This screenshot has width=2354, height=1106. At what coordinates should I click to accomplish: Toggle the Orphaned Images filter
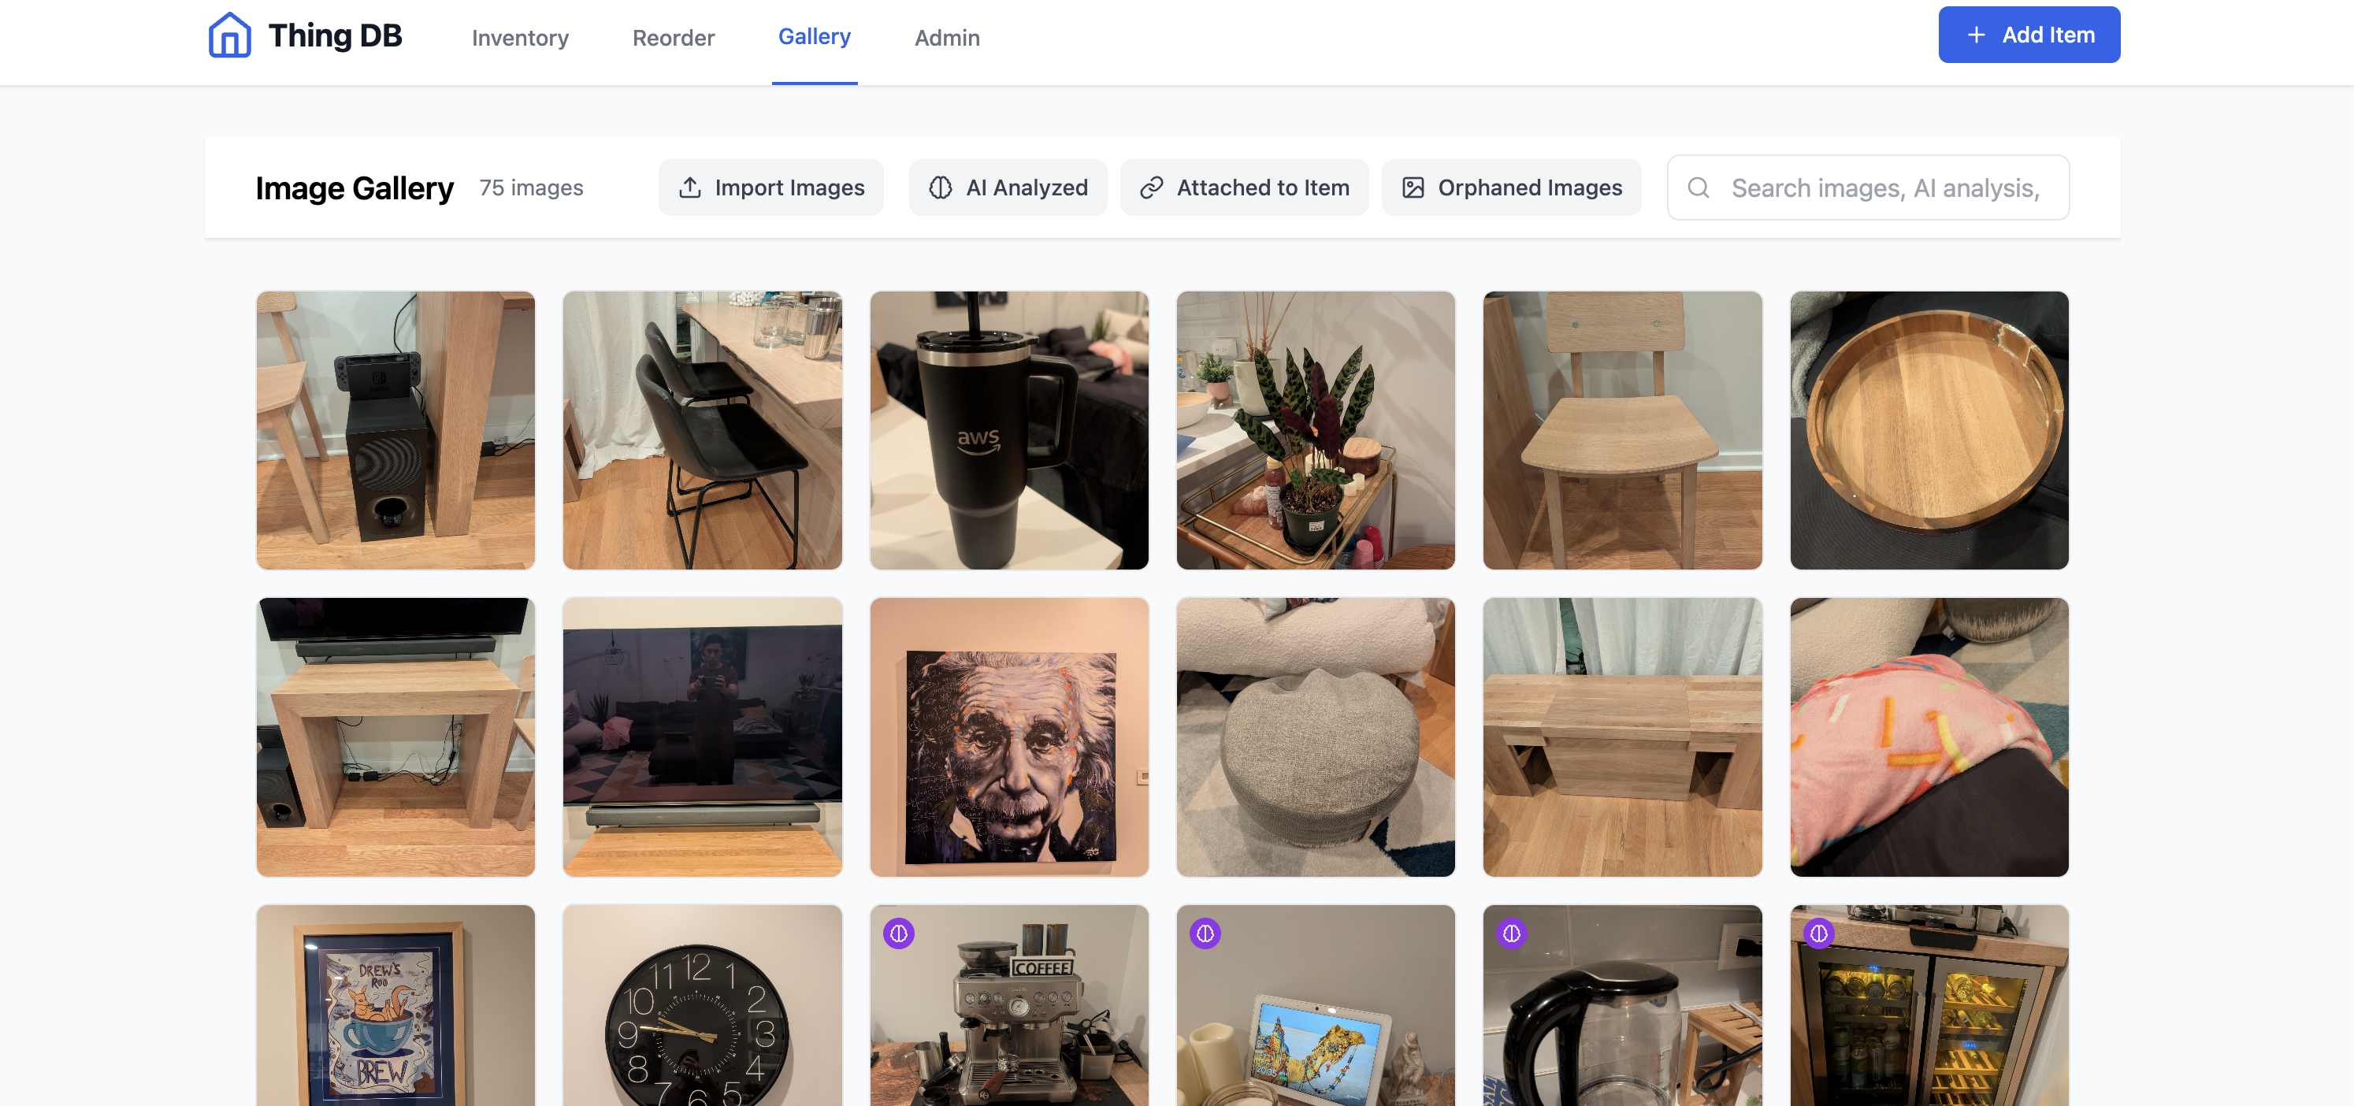click(1512, 187)
